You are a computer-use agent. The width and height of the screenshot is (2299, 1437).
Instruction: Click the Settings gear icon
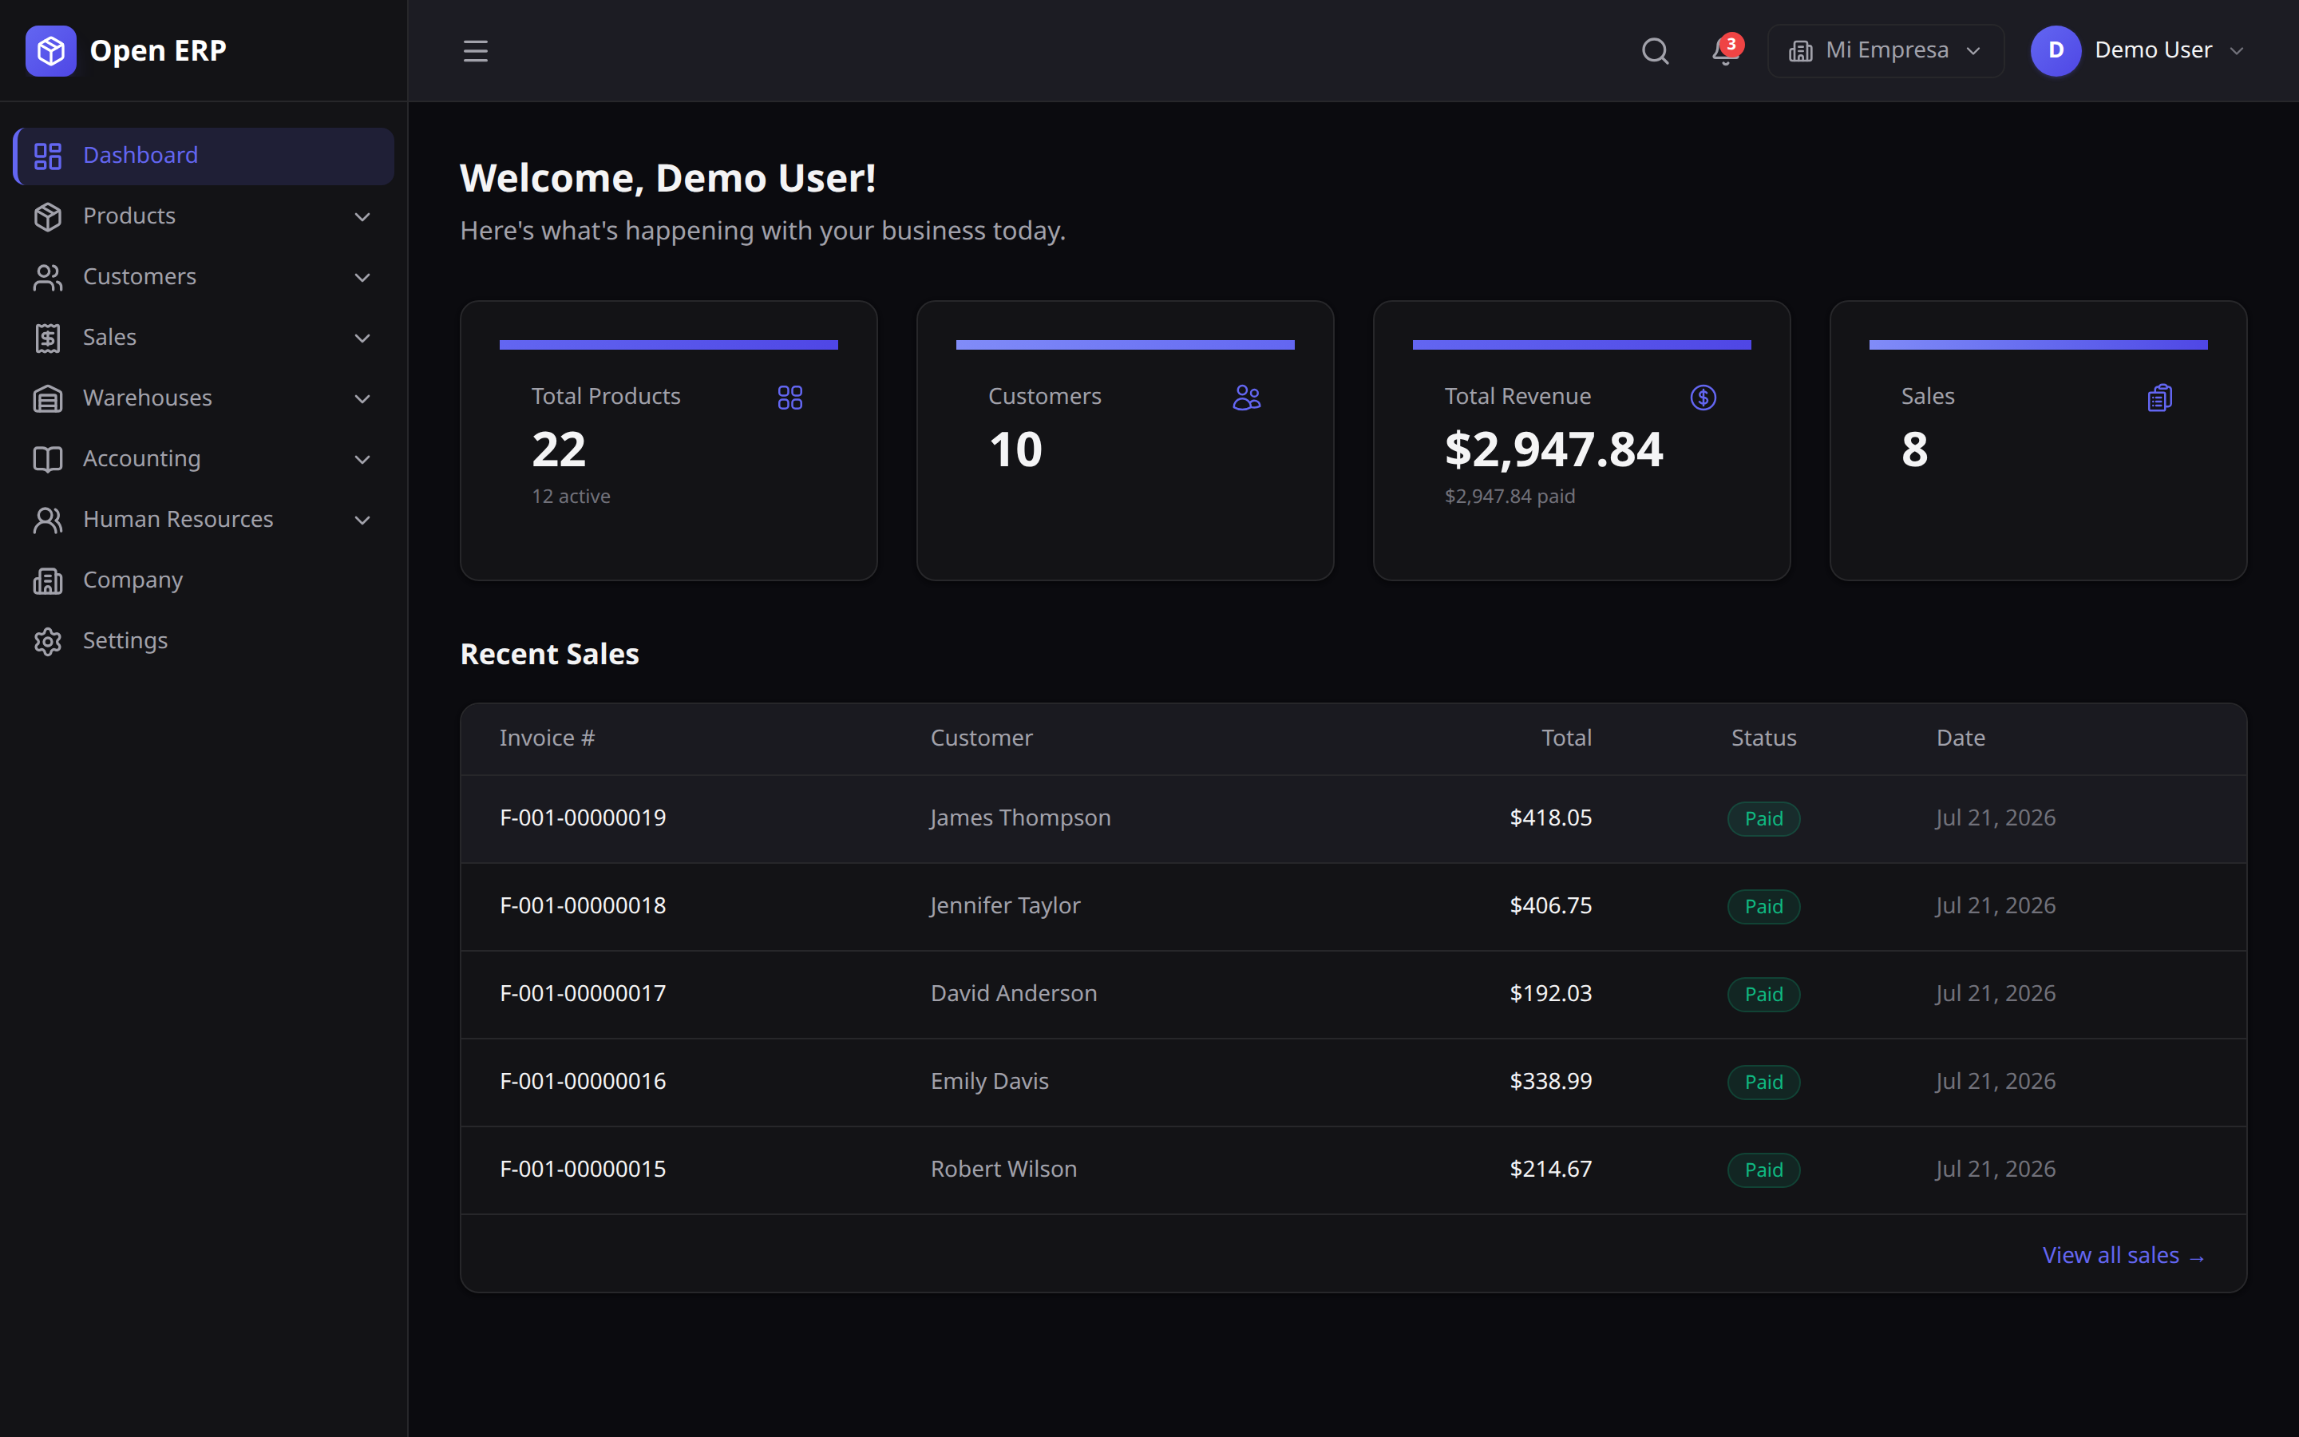point(48,642)
